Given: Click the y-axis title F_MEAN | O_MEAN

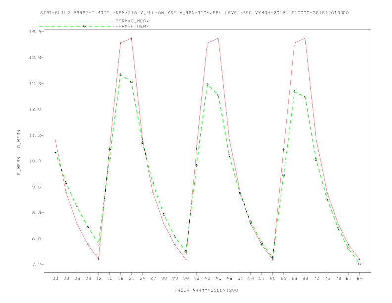Looking at the screenshot, I should click(x=19, y=152).
